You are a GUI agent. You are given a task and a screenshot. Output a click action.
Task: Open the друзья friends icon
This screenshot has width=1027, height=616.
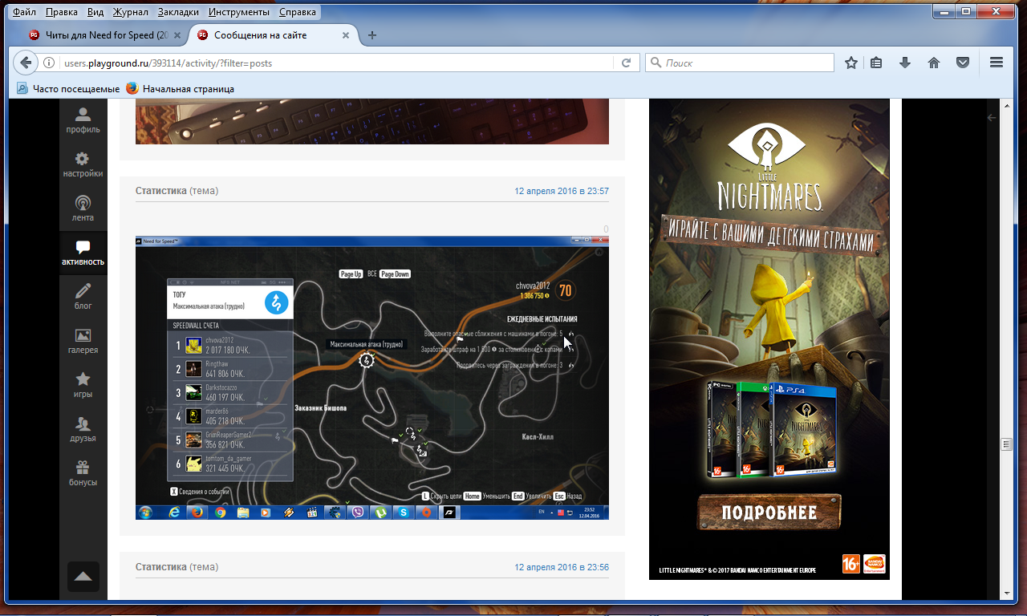pos(83,429)
